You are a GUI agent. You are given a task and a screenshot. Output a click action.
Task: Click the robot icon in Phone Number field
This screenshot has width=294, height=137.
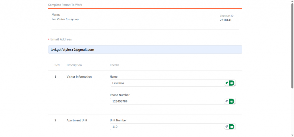[232, 101]
